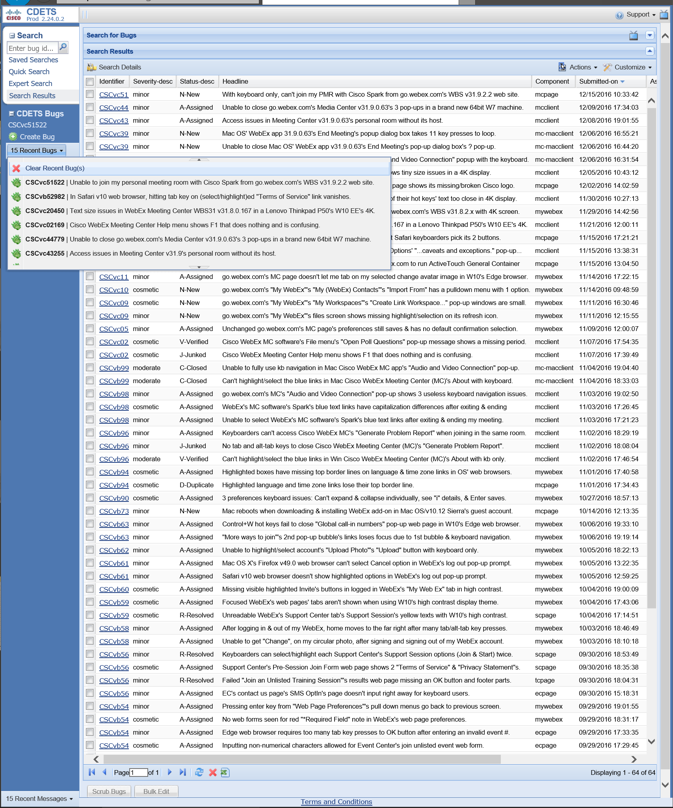Check the box for the last CSCvb54 cosmetic row
This screenshot has width=673, height=808.
tap(90, 745)
